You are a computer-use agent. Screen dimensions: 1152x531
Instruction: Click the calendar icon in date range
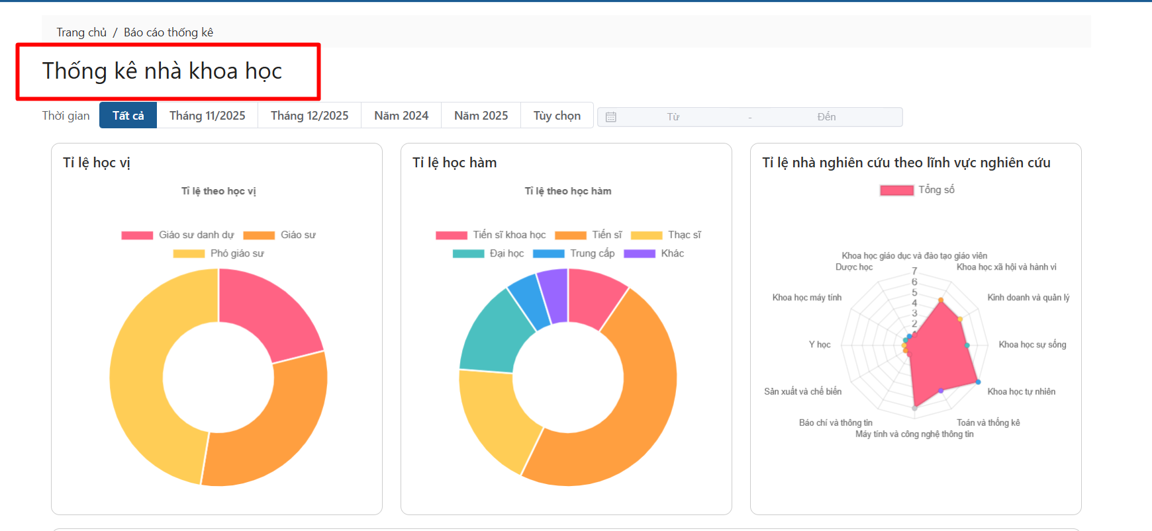610,117
